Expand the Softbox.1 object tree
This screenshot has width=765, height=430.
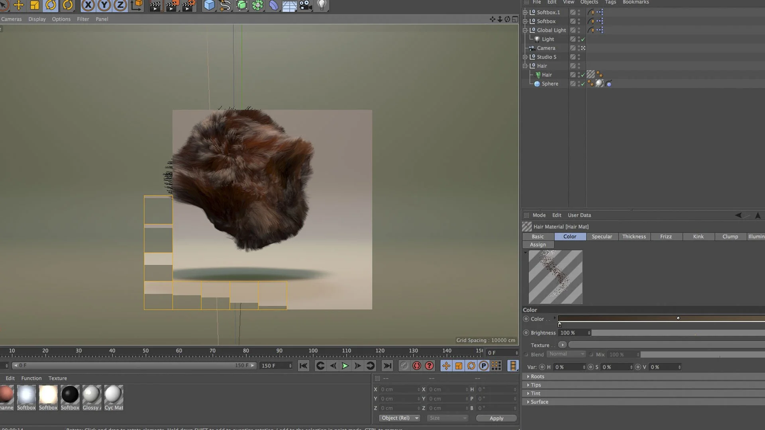(x=525, y=12)
